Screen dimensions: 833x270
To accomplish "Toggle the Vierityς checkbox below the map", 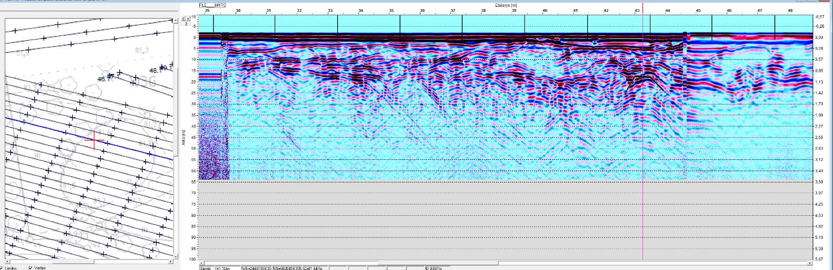I will coord(31,268).
